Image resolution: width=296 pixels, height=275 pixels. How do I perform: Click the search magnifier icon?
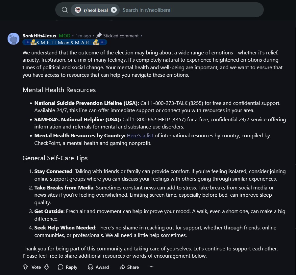pyautogui.click(x=65, y=10)
